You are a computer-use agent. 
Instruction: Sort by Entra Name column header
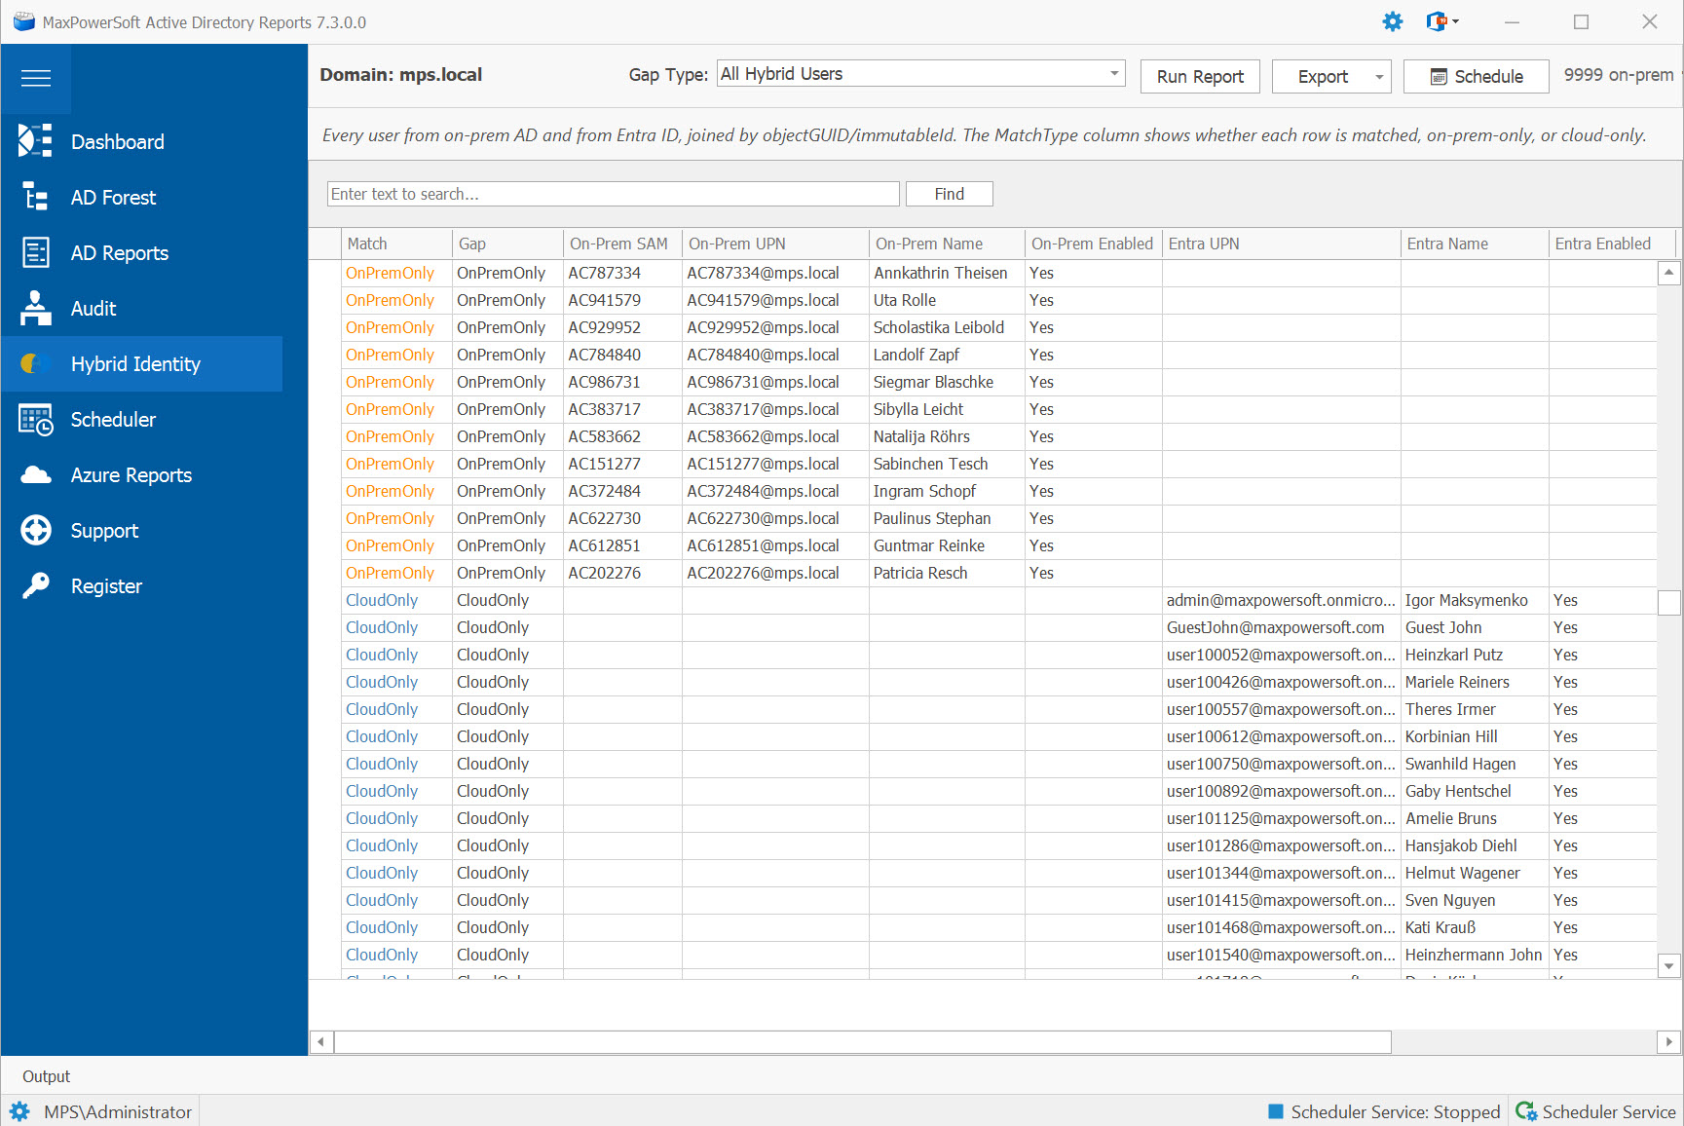click(x=1476, y=244)
